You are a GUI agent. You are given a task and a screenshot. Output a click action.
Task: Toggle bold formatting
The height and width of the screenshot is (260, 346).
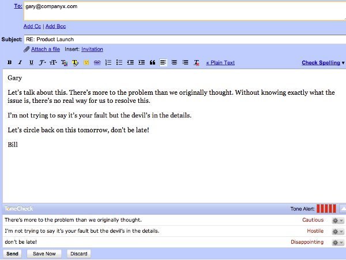coord(9,62)
